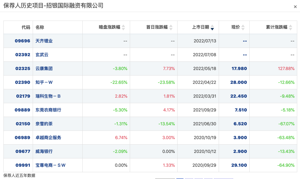Viewport: 300px width, 179px height.
Task: Select cumulative change -67.07%
Action: pyautogui.click(x=286, y=124)
